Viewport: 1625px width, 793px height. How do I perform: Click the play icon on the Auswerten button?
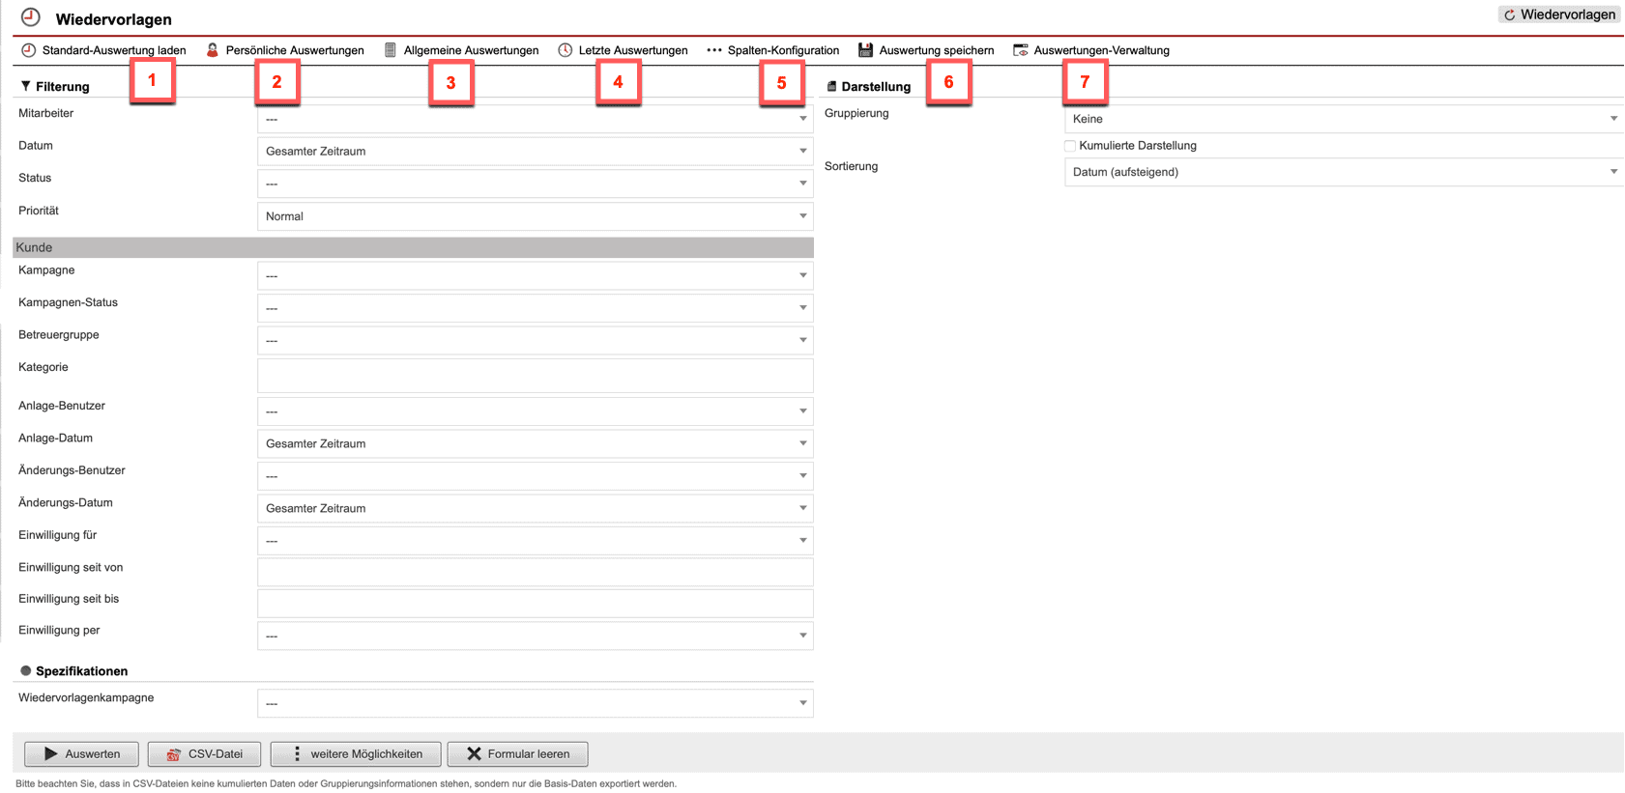[x=51, y=753]
